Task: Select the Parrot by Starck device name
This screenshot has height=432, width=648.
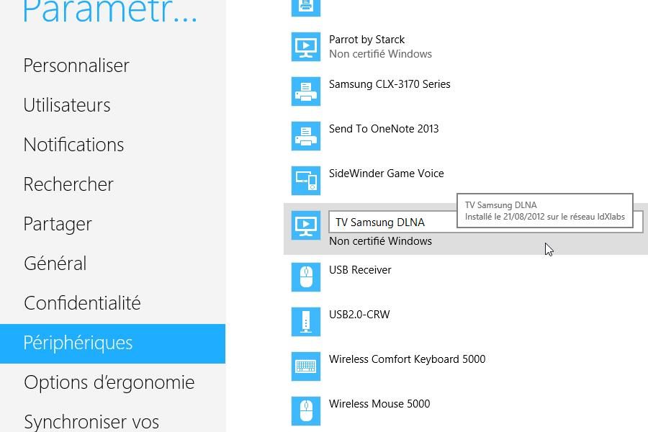Action: click(366, 40)
